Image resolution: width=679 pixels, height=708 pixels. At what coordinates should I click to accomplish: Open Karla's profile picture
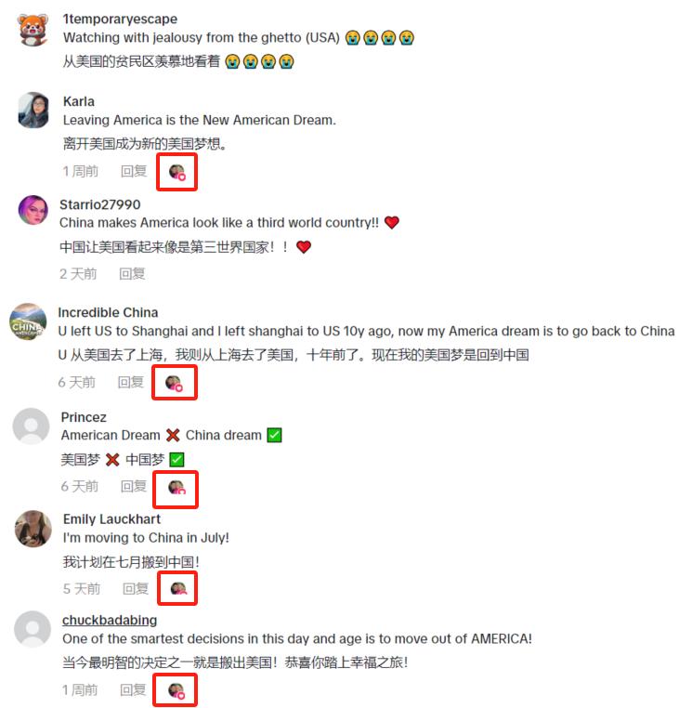coord(33,111)
